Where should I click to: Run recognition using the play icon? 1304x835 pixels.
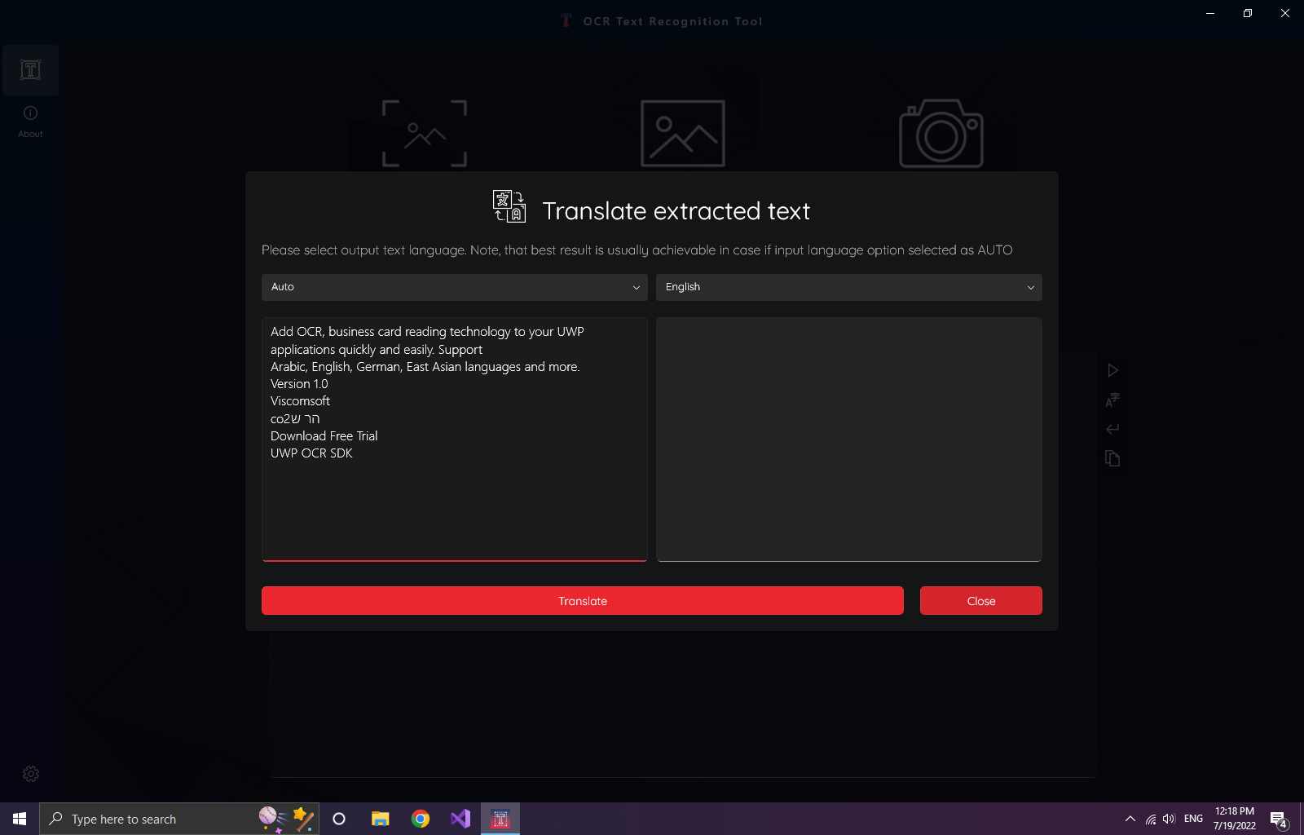[1112, 369]
